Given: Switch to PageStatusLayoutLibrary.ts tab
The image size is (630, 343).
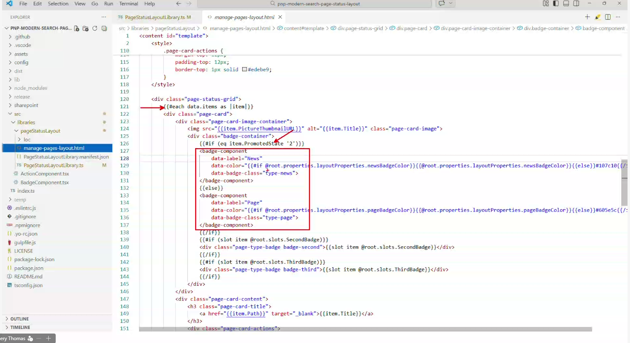Looking at the screenshot, I should pyautogui.click(x=154, y=17).
